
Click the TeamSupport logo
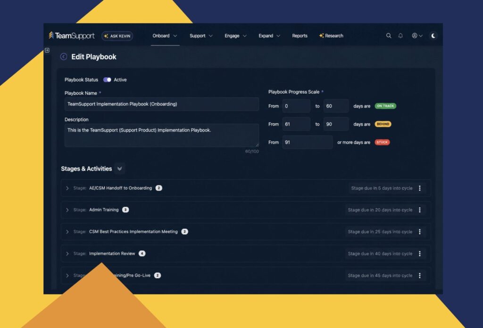point(72,36)
